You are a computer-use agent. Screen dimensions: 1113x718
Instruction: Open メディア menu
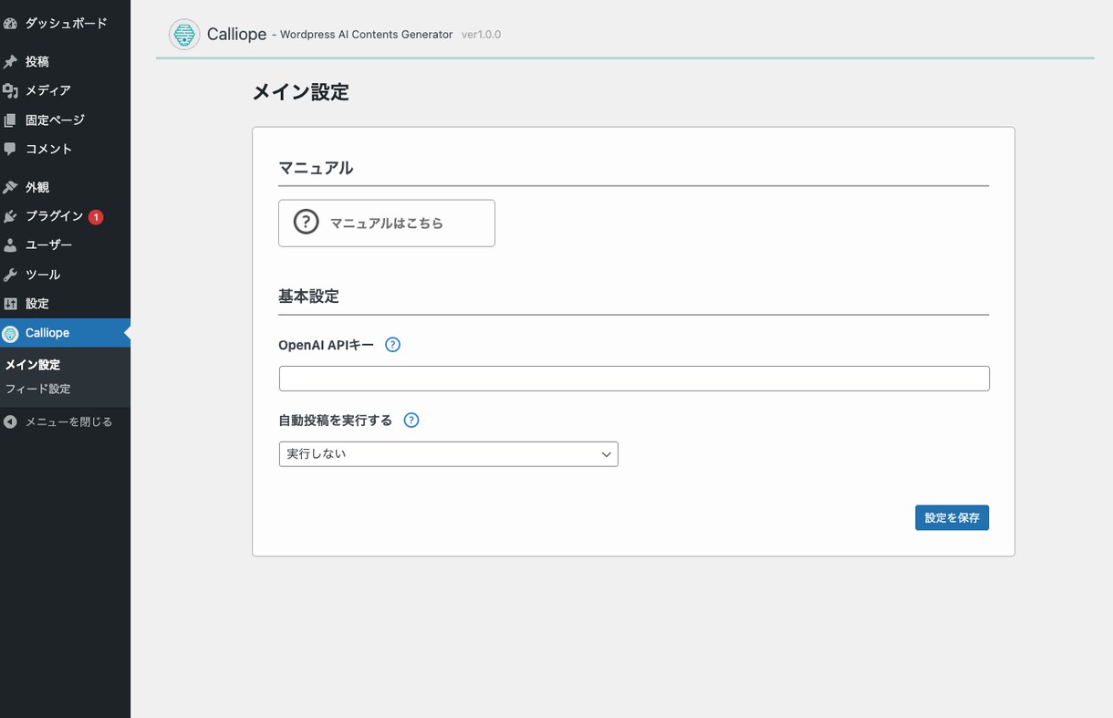(x=65, y=90)
